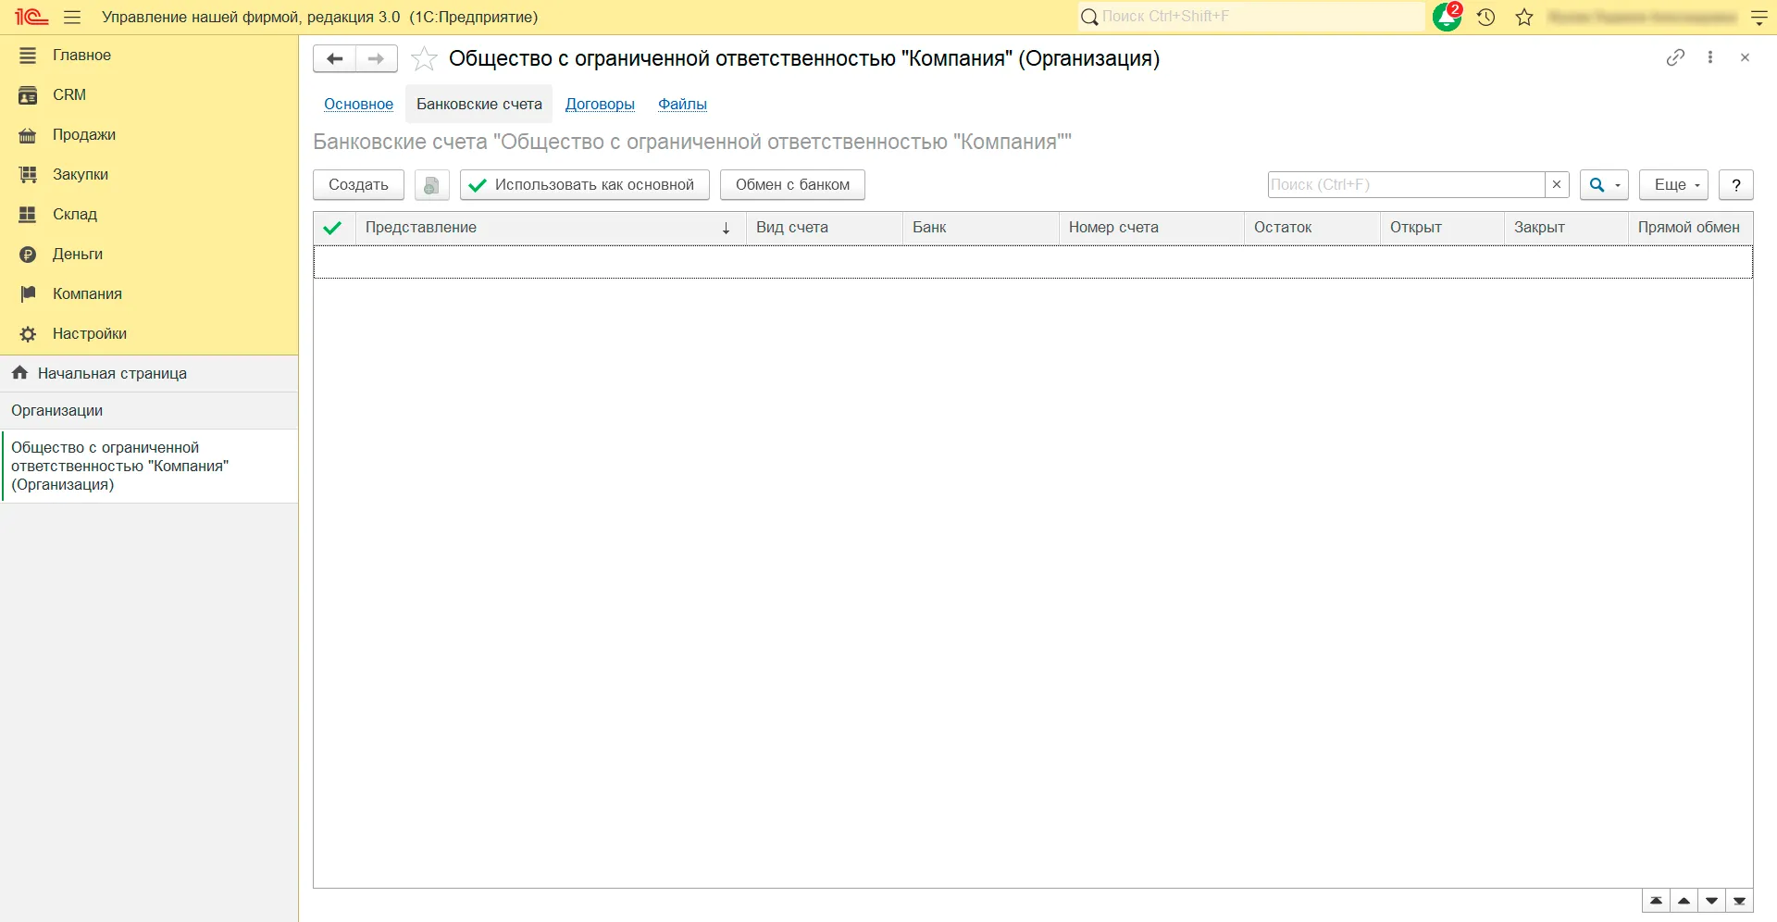Click the Создать button
This screenshot has width=1777, height=922.
tap(358, 185)
